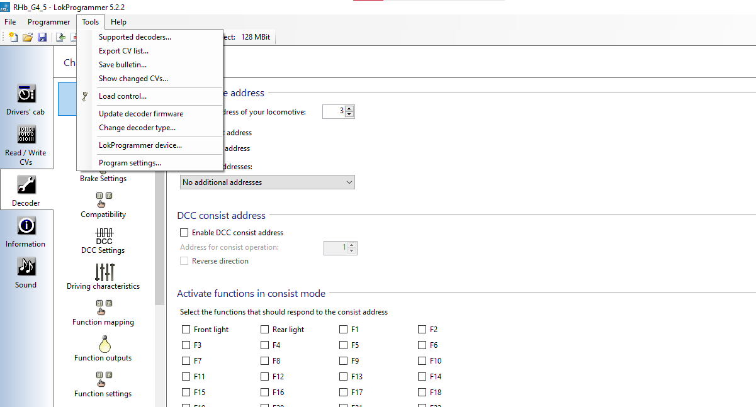Click the locomotive address value field
This screenshot has height=407, width=756.
pos(334,111)
